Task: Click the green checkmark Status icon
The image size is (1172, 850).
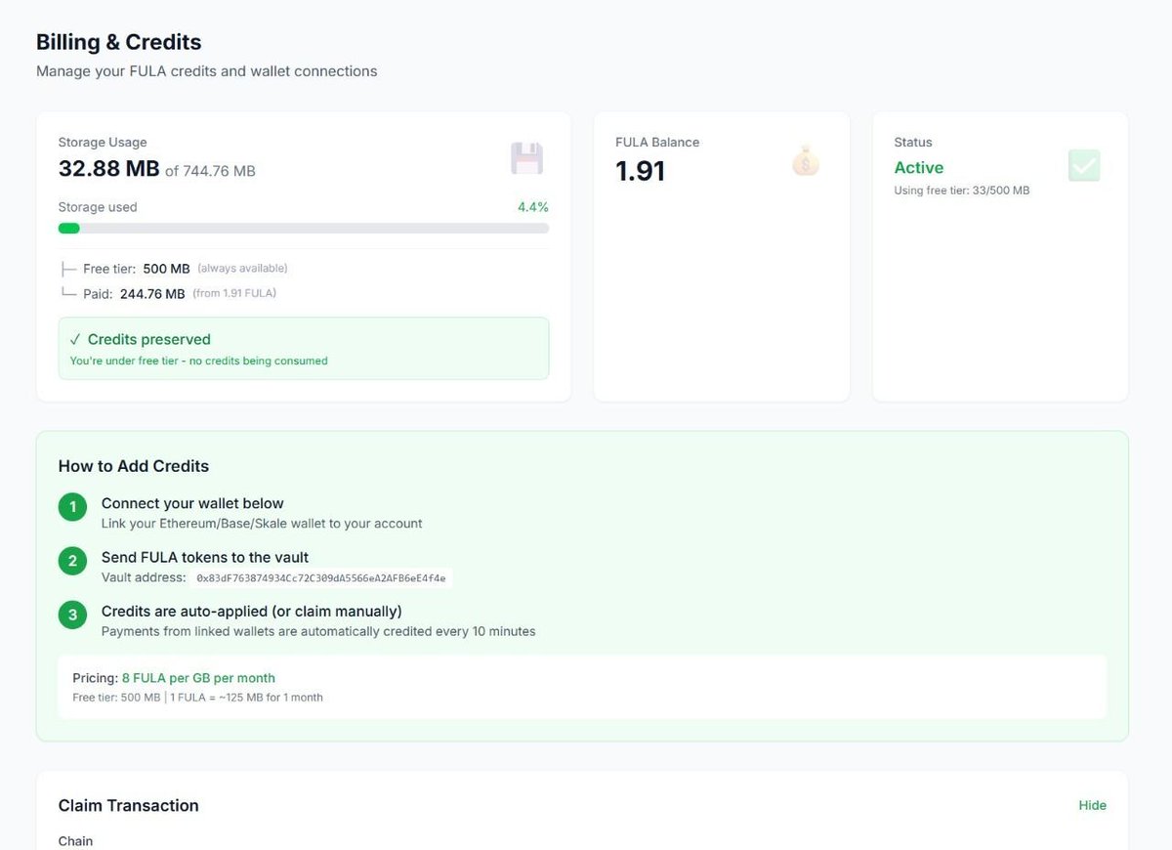Action: pos(1084,165)
